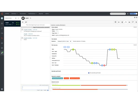Click the settings gear next to Interactions
This screenshot has width=138, height=103.
(x=16, y=18)
